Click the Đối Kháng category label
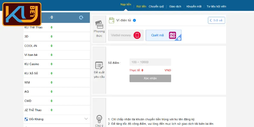 coord(36,119)
